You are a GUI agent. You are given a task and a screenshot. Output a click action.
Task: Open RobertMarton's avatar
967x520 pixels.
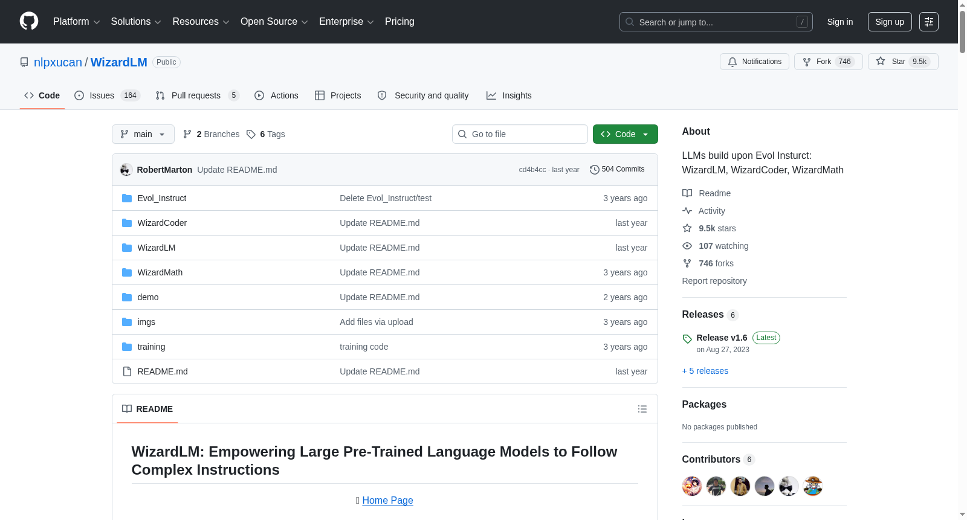click(x=126, y=170)
